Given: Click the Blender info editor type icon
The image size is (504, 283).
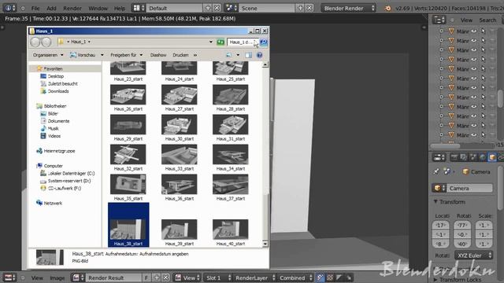Looking at the screenshot, I should 9,8.
